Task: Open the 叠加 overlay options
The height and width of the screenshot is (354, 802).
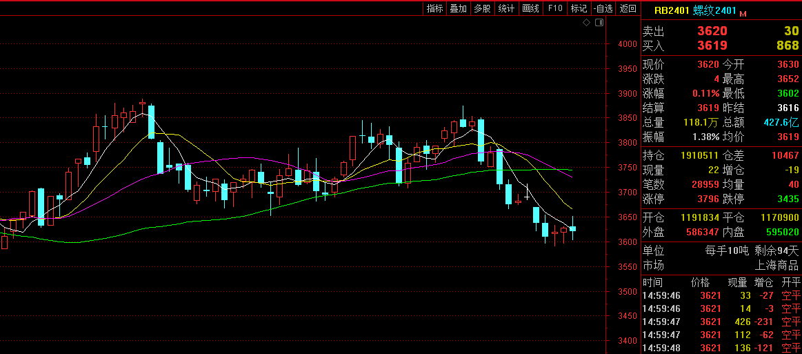Action: (459, 8)
